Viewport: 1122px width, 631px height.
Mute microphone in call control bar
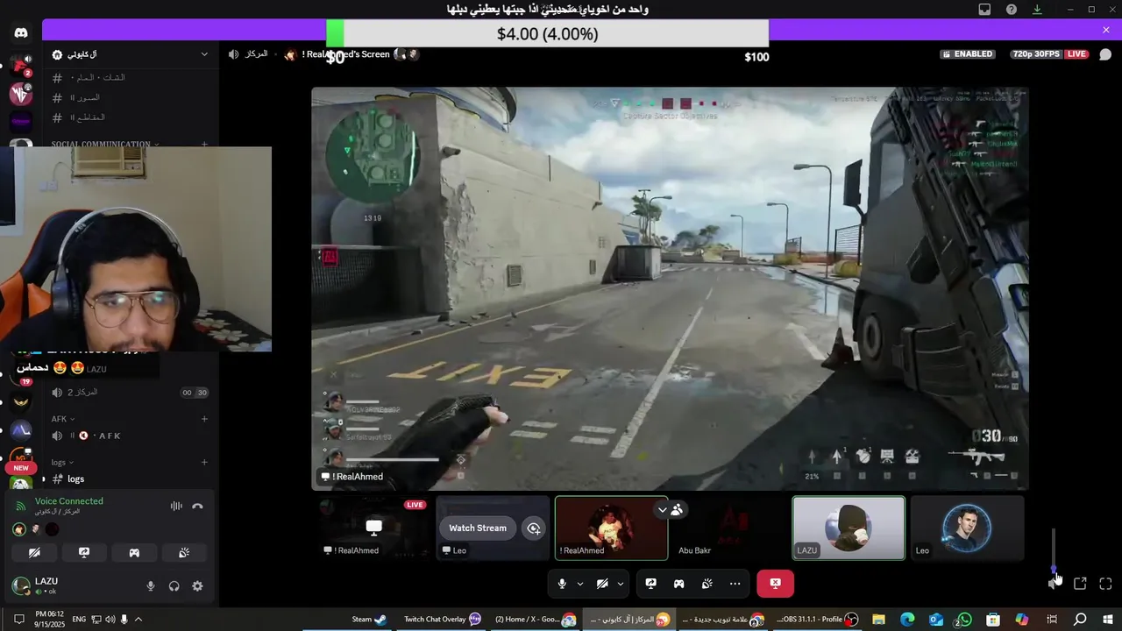point(562,584)
